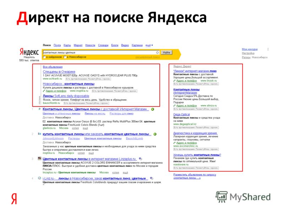Switch to Видео search
The image size is (284, 213).
point(125,45)
